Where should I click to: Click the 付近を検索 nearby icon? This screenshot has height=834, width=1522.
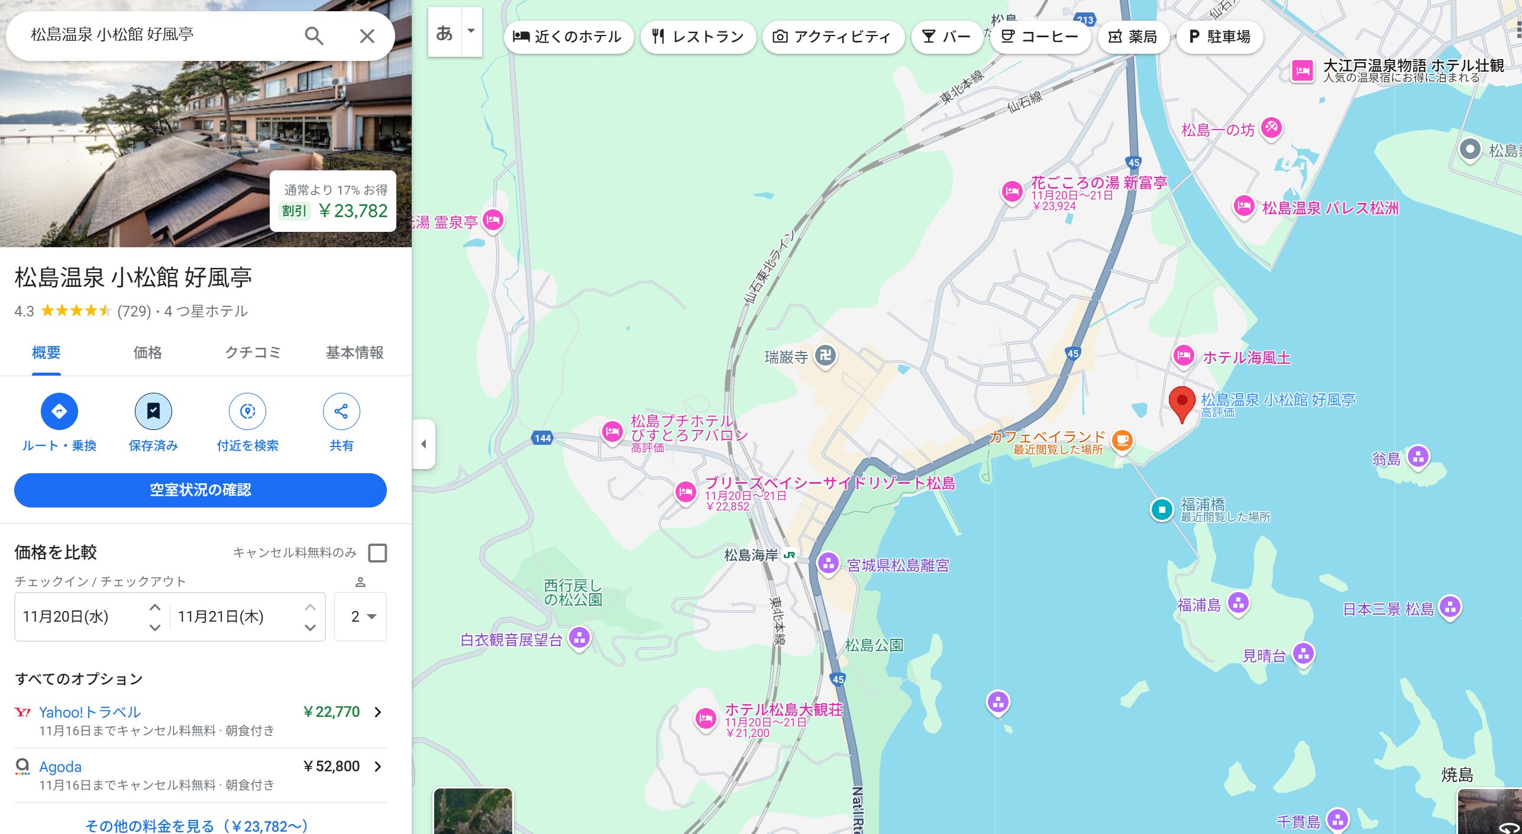(247, 411)
